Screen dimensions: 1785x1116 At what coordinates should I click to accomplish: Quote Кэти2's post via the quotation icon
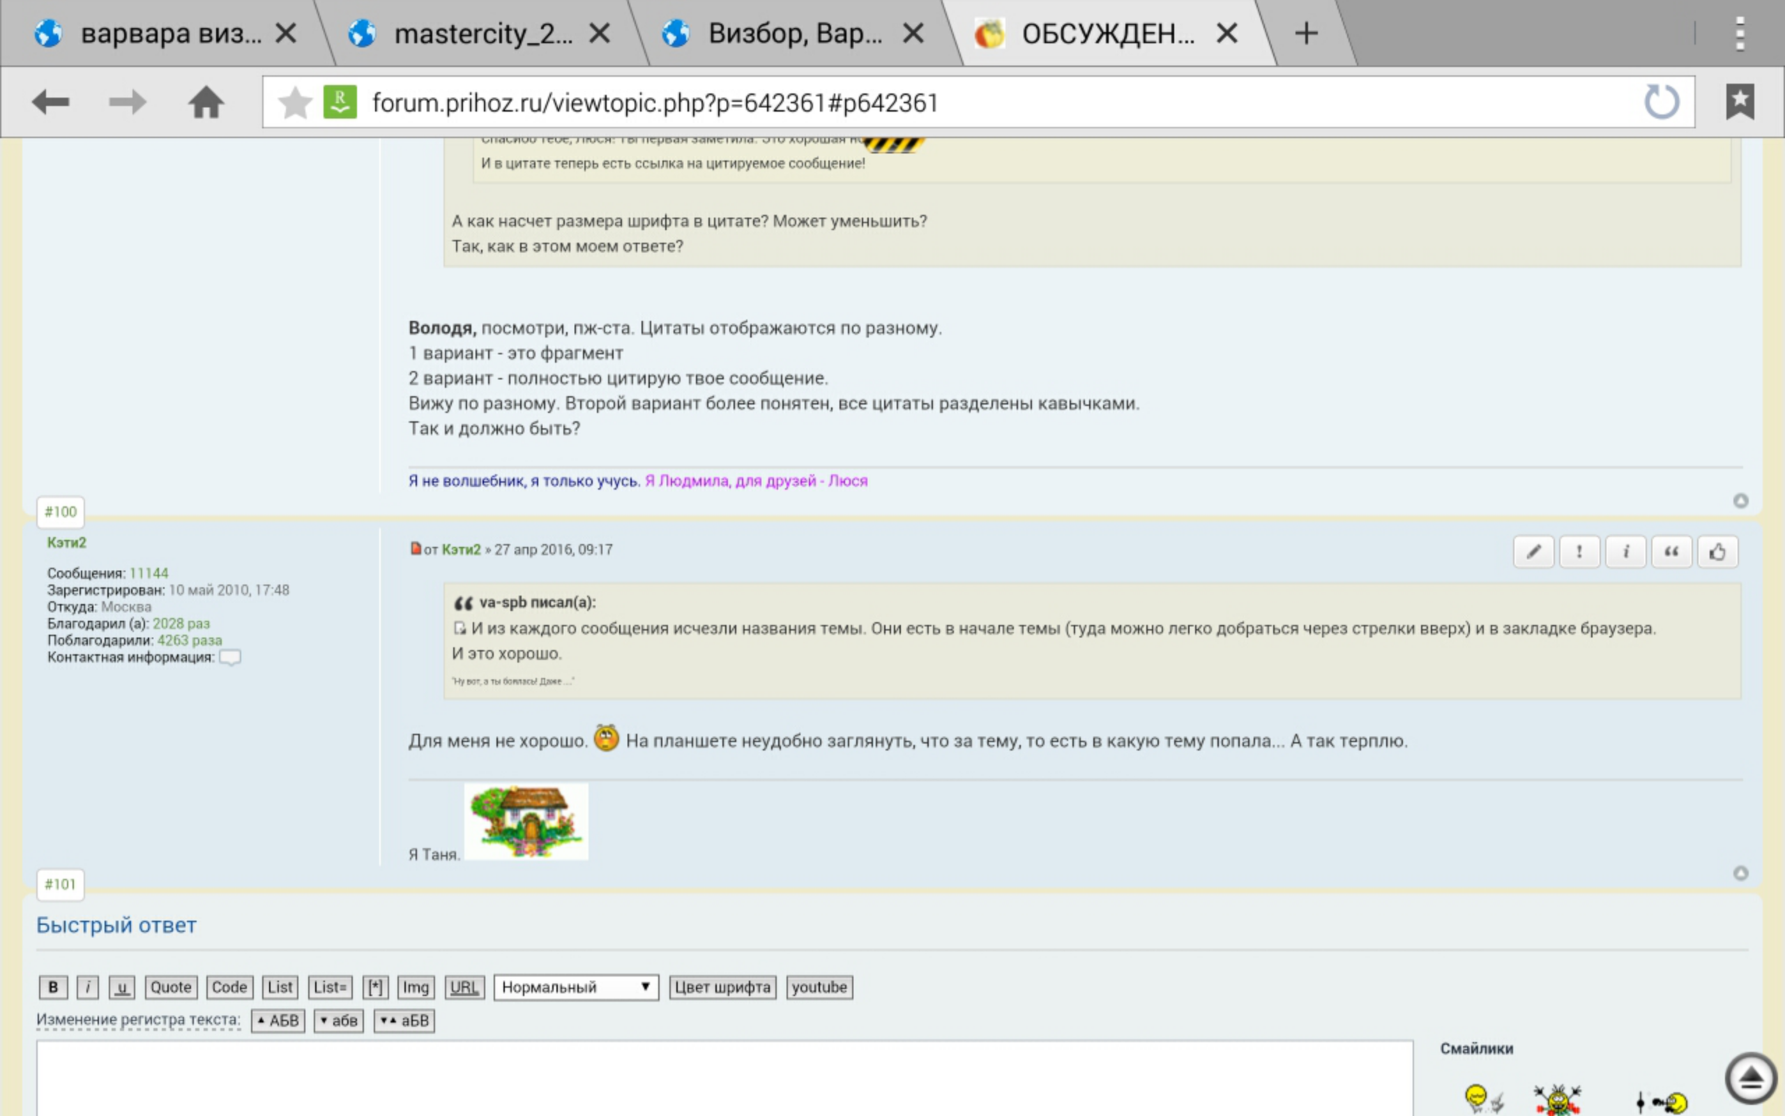[1671, 551]
